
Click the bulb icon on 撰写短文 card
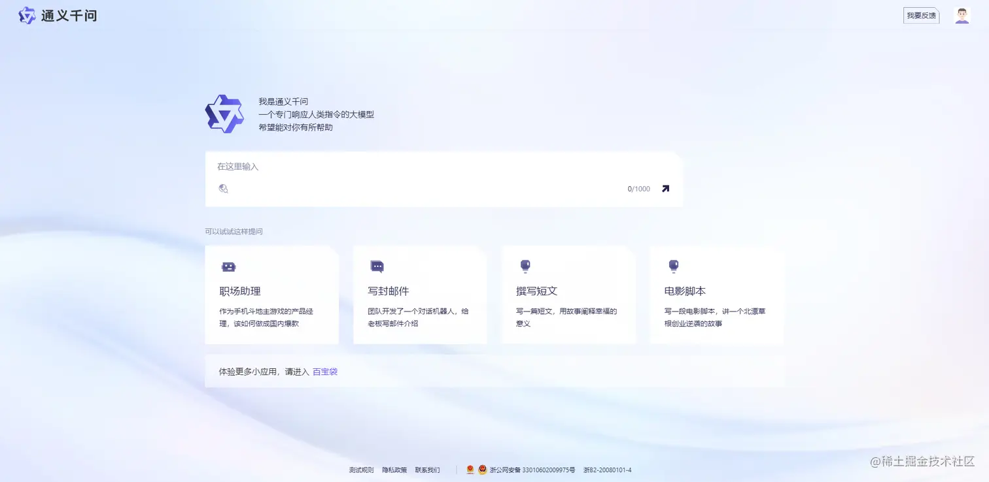coord(525,266)
